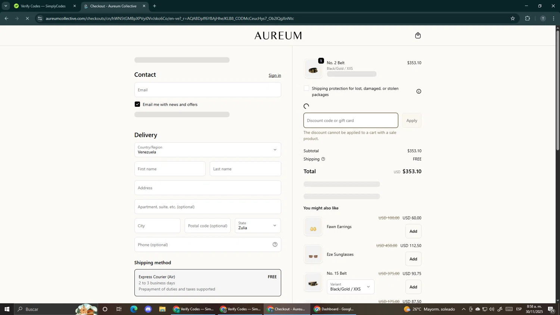Click the No. 2 Belt product thumbnail
This screenshot has height=315, width=560.
pos(313,69)
